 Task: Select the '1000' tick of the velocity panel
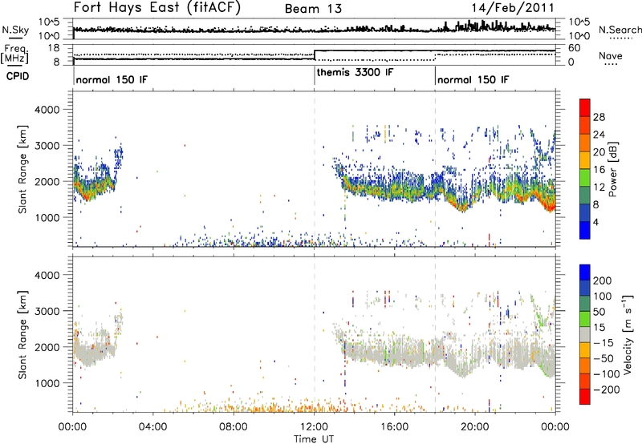47,383
